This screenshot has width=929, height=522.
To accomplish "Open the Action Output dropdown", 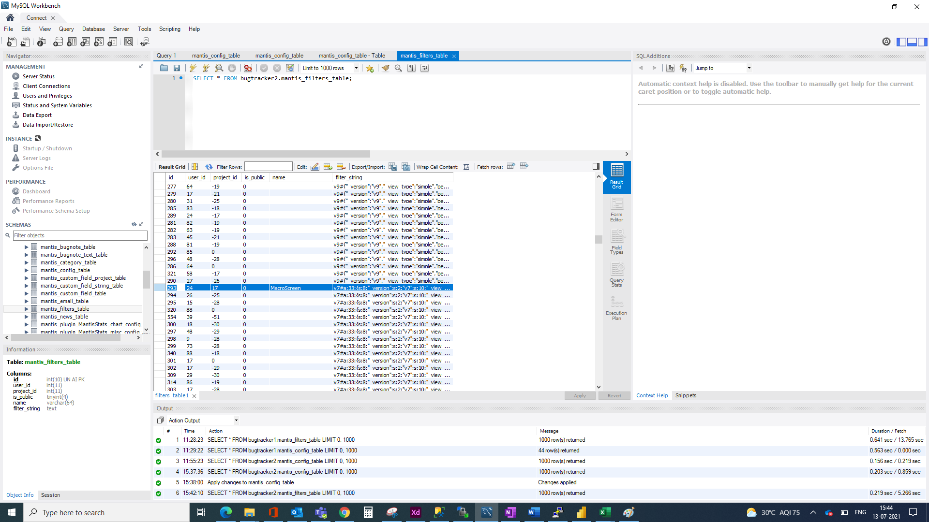I will pyautogui.click(x=236, y=420).
